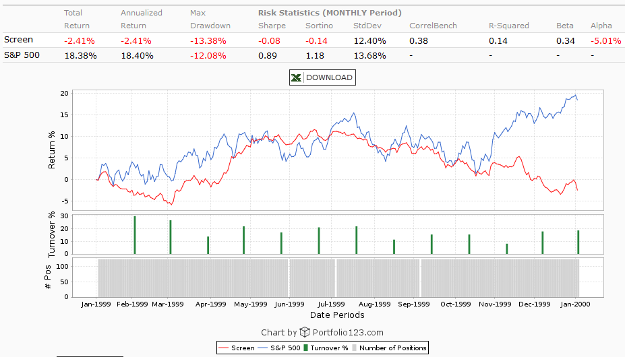Click the Portfolio123 cube logo icon
The height and width of the screenshot is (357, 625).
[x=305, y=332]
